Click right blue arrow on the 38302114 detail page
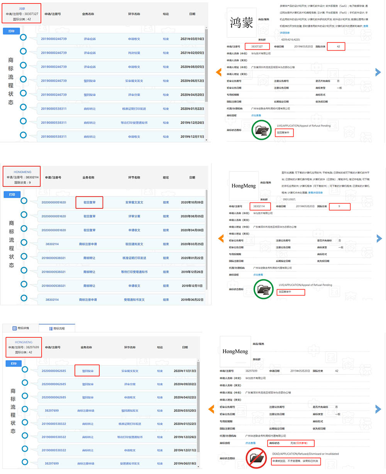386x474 pixels. click(379, 238)
